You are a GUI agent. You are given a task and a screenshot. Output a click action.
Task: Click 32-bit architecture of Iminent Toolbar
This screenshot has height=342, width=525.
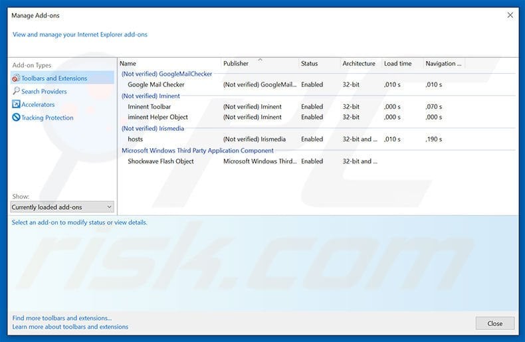pos(351,107)
